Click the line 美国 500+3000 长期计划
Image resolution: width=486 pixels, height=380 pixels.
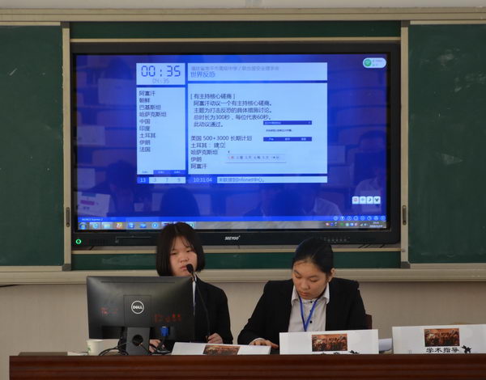pyautogui.click(x=221, y=138)
